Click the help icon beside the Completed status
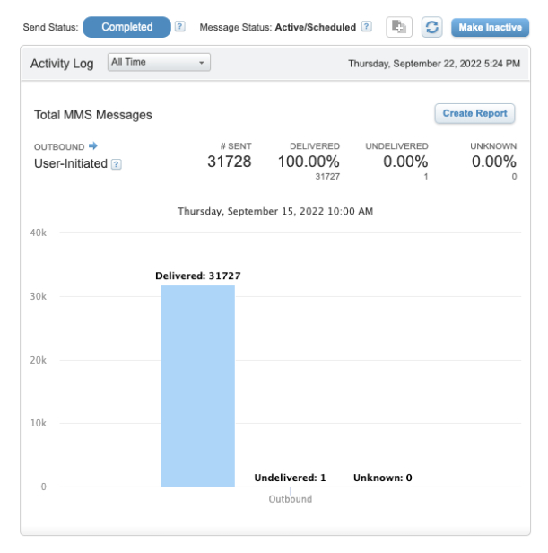The width and height of the screenshot is (548, 553). click(x=180, y=28)
